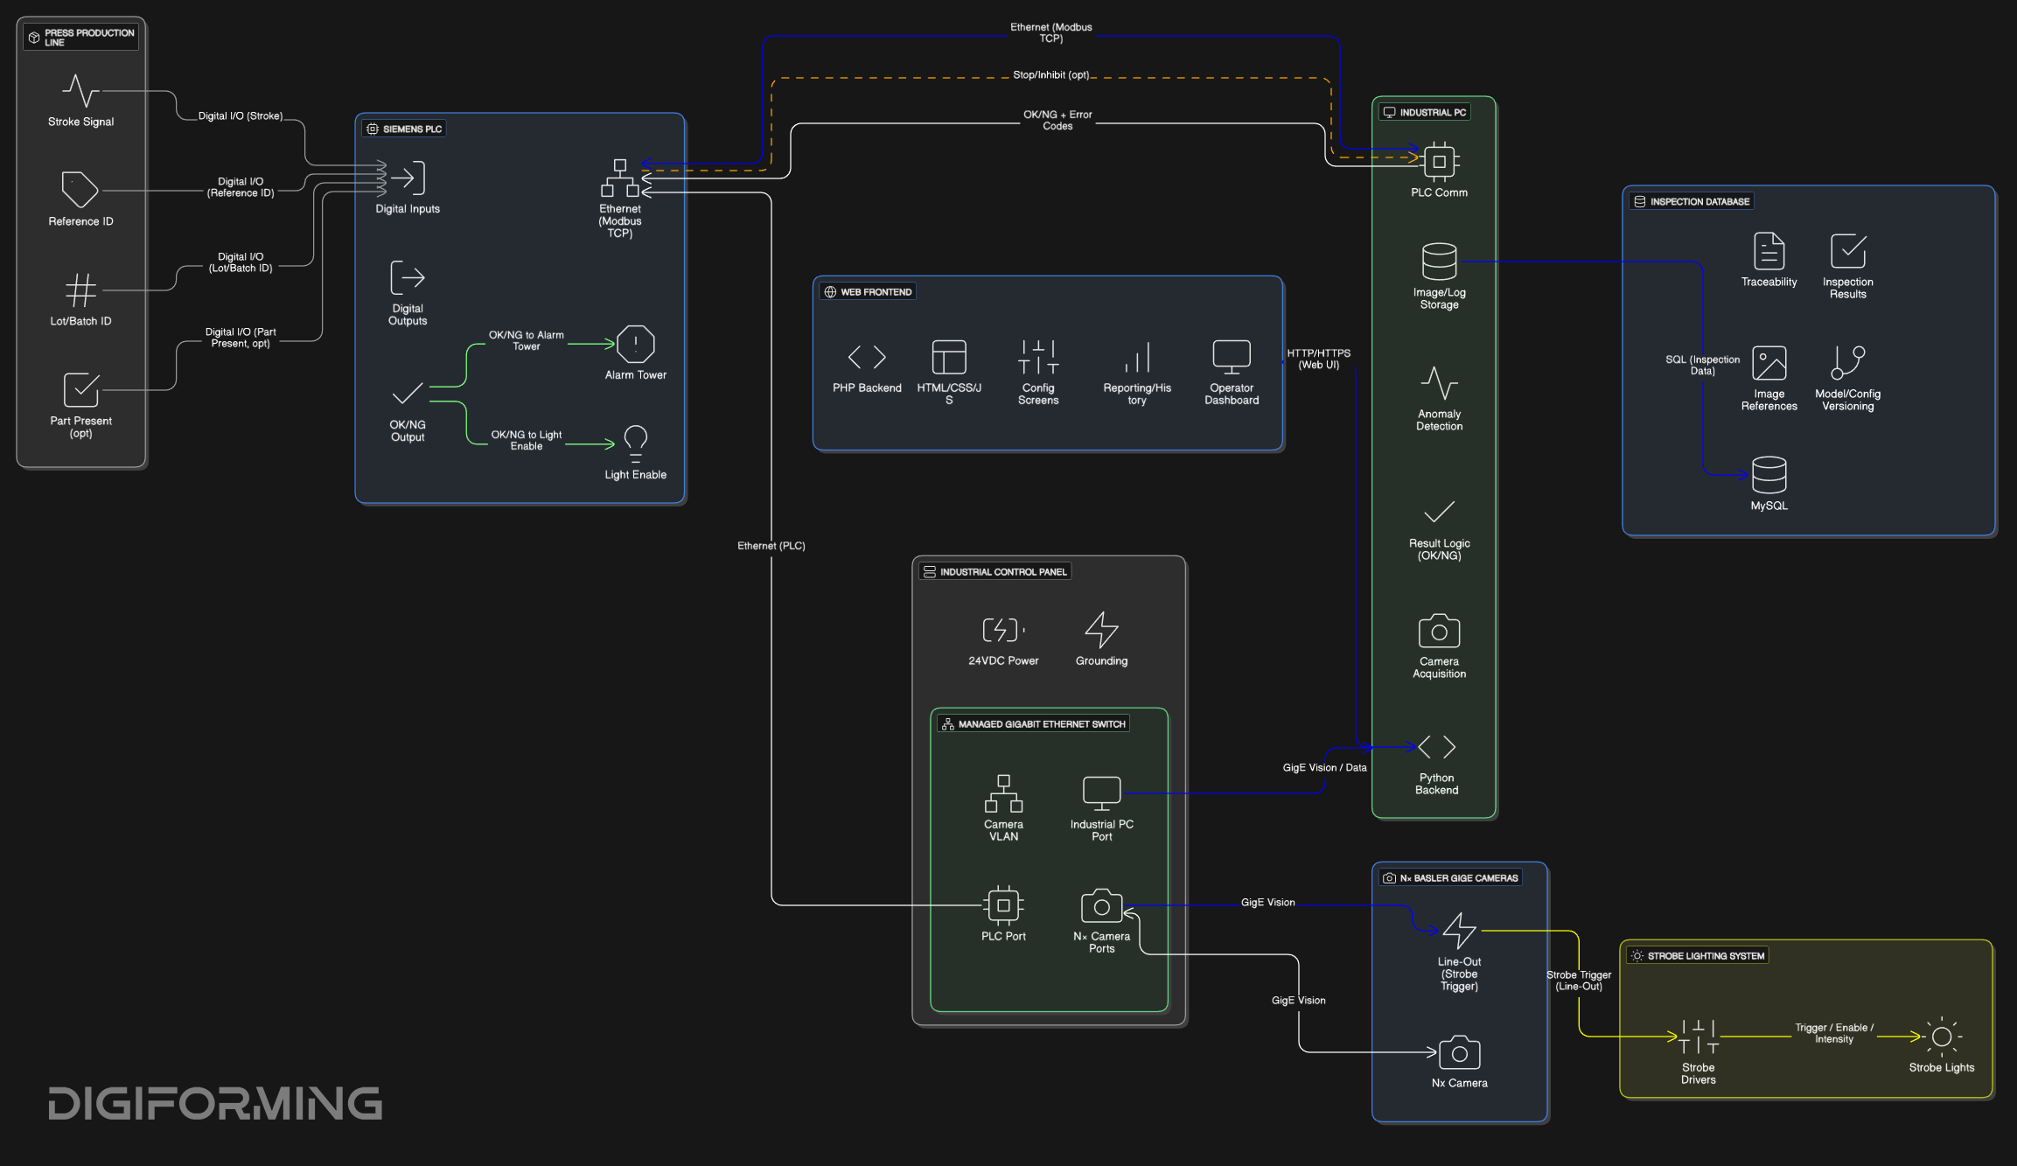
Task: Select the 'SQL (Inspection Data)' label
Action: coord(1703,365)
